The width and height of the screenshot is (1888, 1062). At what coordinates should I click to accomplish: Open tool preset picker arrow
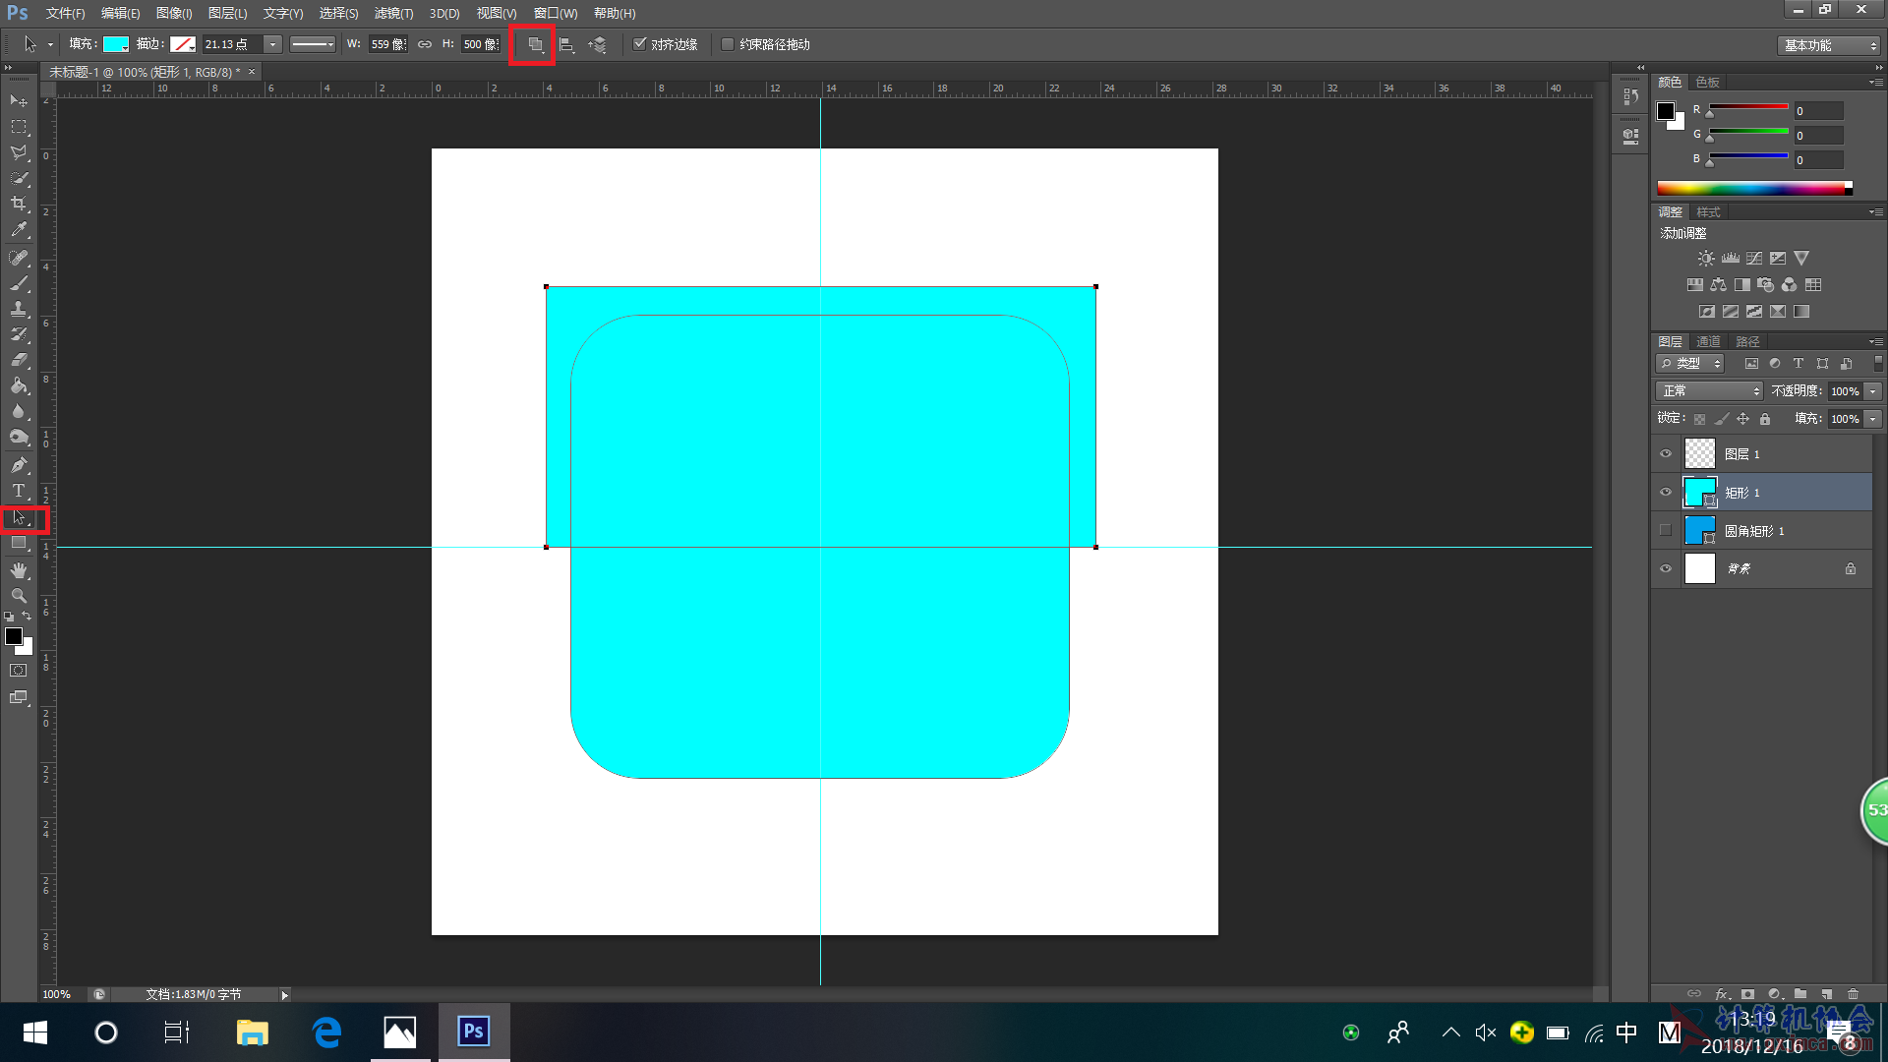coord(50,44)
